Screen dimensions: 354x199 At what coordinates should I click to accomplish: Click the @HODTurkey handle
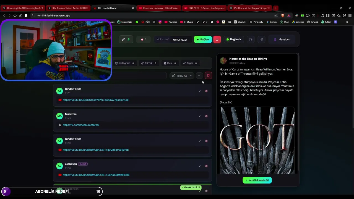click(237, 63)
